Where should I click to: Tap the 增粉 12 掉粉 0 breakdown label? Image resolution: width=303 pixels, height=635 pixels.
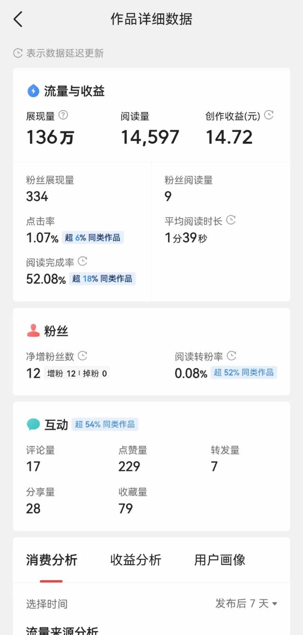[77, 373]
